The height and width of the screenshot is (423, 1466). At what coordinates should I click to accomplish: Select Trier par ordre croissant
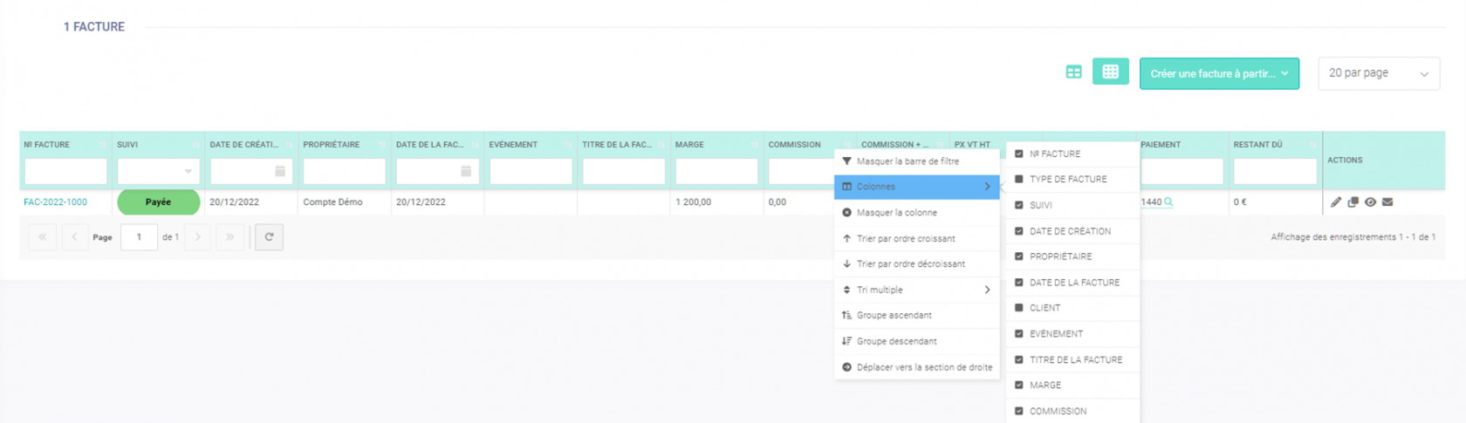click(906, 238)
